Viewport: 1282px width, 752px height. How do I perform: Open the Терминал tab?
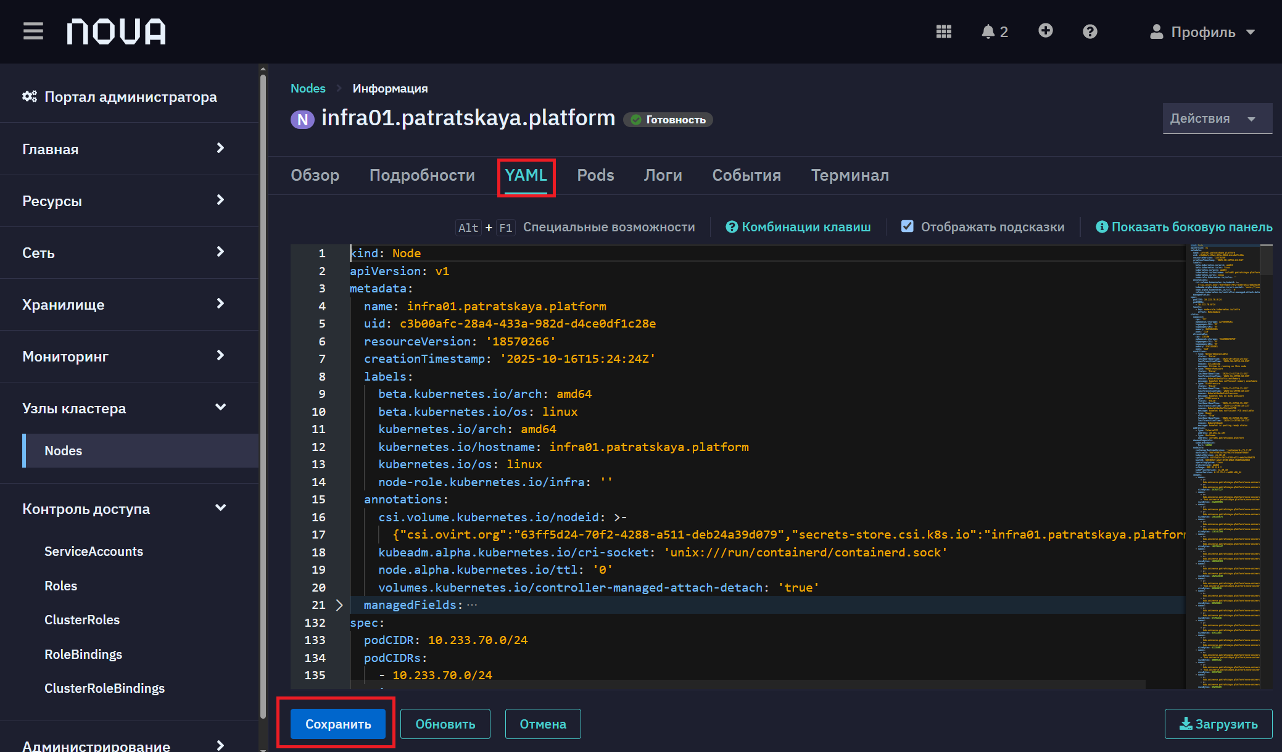[x=850, y=175]
